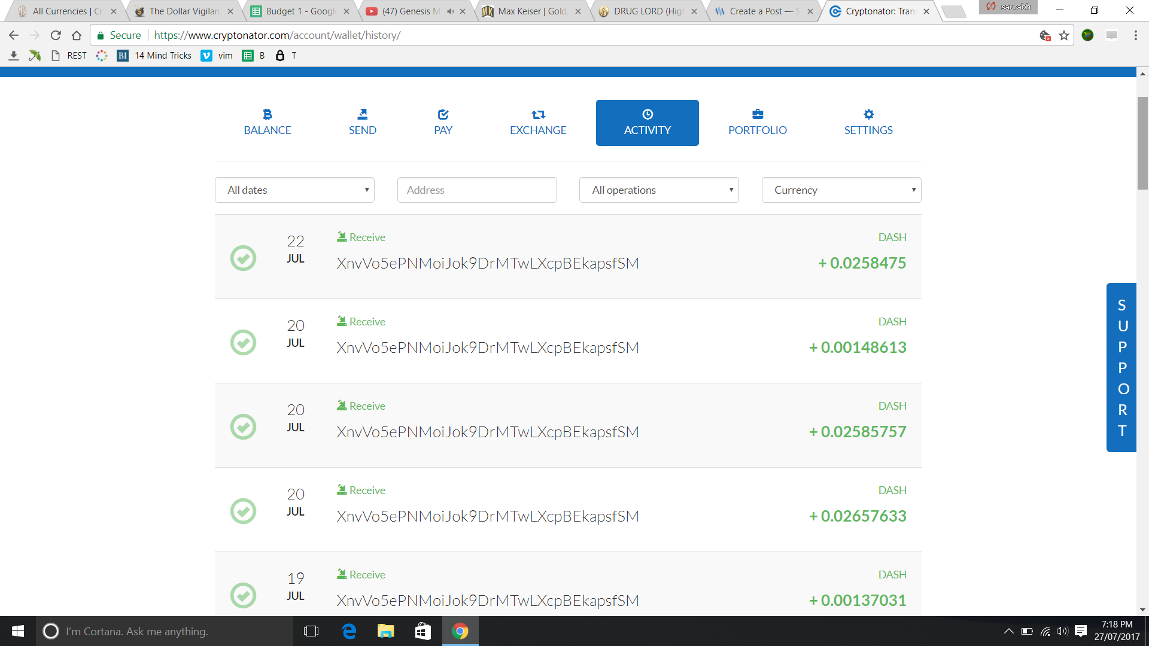1149x646 pixels.
Task: Click amount +0.02657633
Action: 858,516
